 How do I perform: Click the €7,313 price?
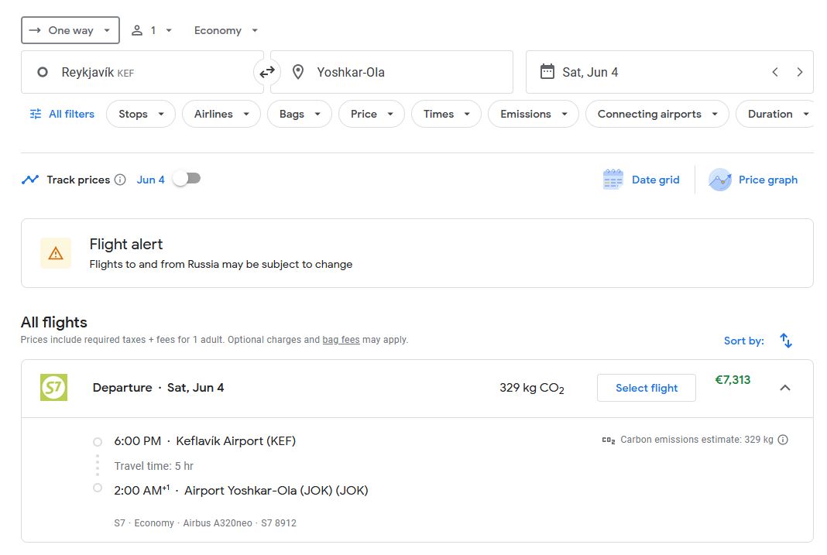tap(733, 380)
